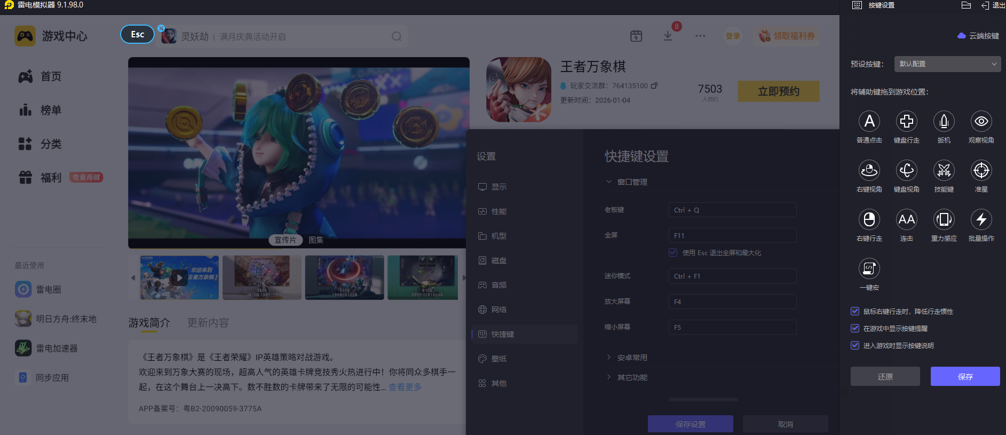Click the 领取福利券 coupon button
The image size is (1006, 435).
pos(787,36)
